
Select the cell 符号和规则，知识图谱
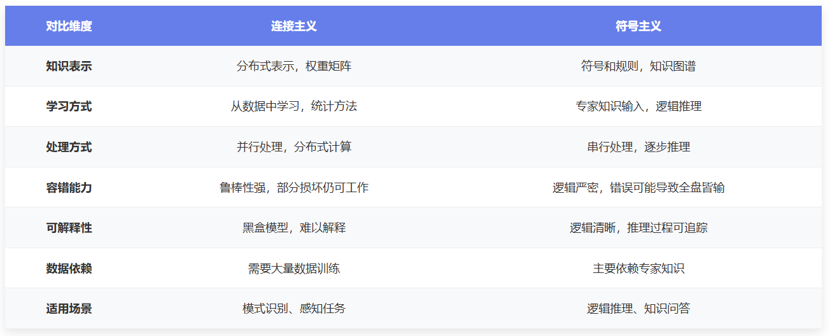pyautogui.click(x=638, y=66)
